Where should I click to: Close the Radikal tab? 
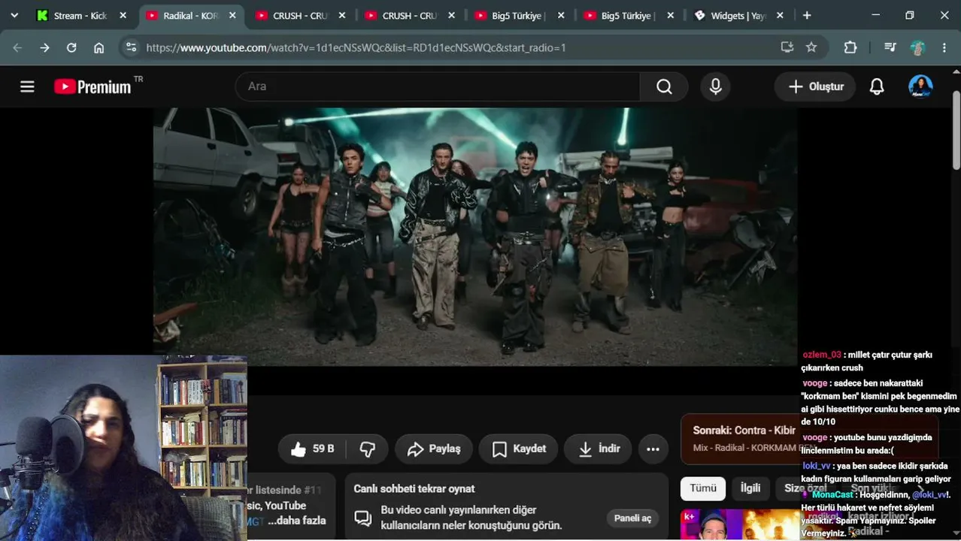pos(232,15)
